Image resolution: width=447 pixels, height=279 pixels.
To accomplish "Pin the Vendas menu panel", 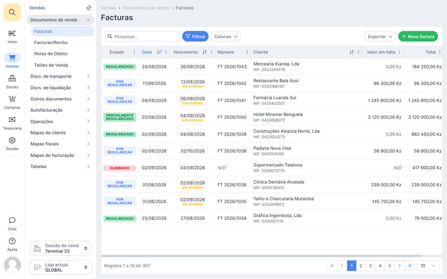I will (x=89, y=8).
